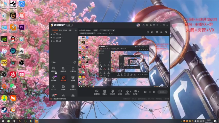Mute the 麦克风 microphone

pyautogui.click(x=127, y=92)
